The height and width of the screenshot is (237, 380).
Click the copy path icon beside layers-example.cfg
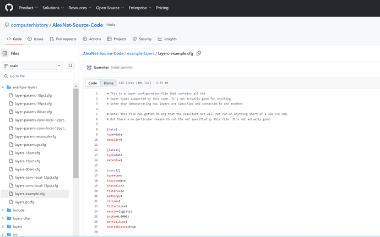199,53
